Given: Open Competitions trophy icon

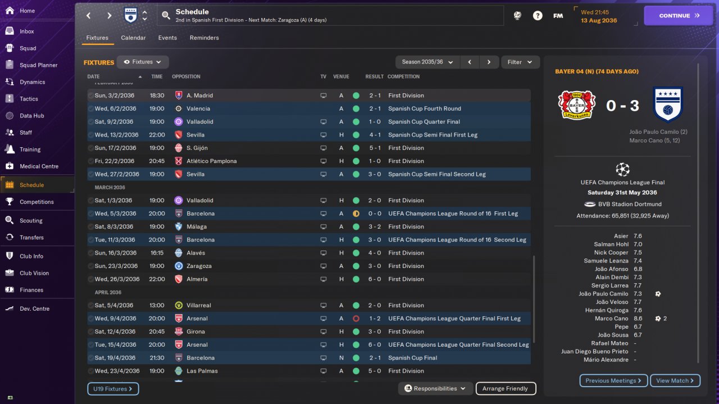Looking at the screenshot, I should pyautogui.click(x=10, y=202).
